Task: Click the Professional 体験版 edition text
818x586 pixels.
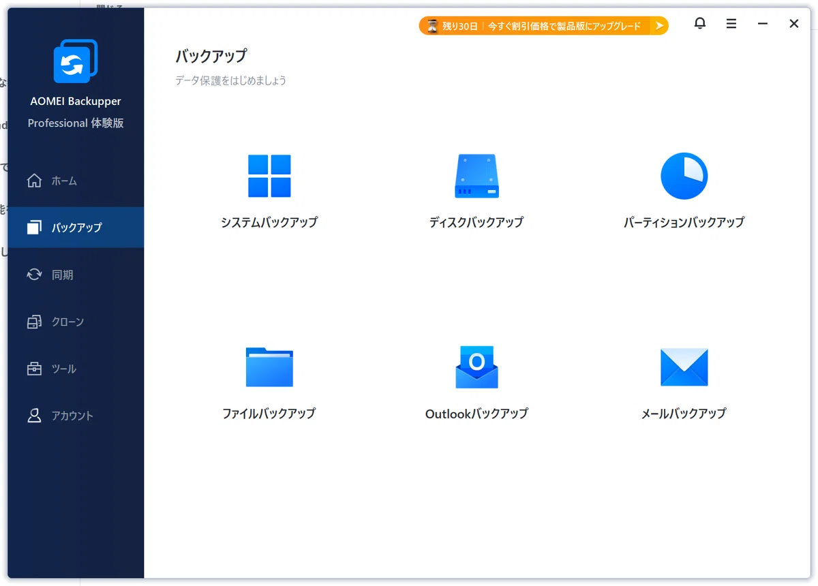Action: point(76,123)
